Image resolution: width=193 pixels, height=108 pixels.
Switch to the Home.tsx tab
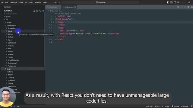(53, 7)
